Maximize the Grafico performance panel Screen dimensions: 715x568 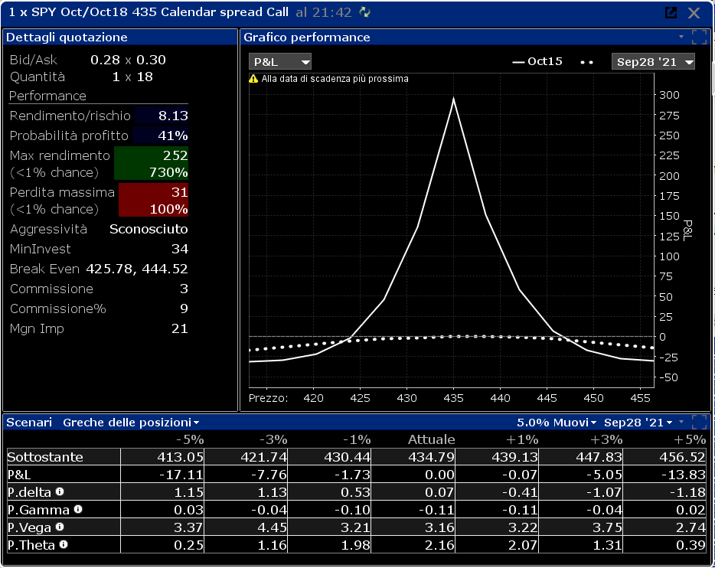pyautogui.click(x=699, y=37)
